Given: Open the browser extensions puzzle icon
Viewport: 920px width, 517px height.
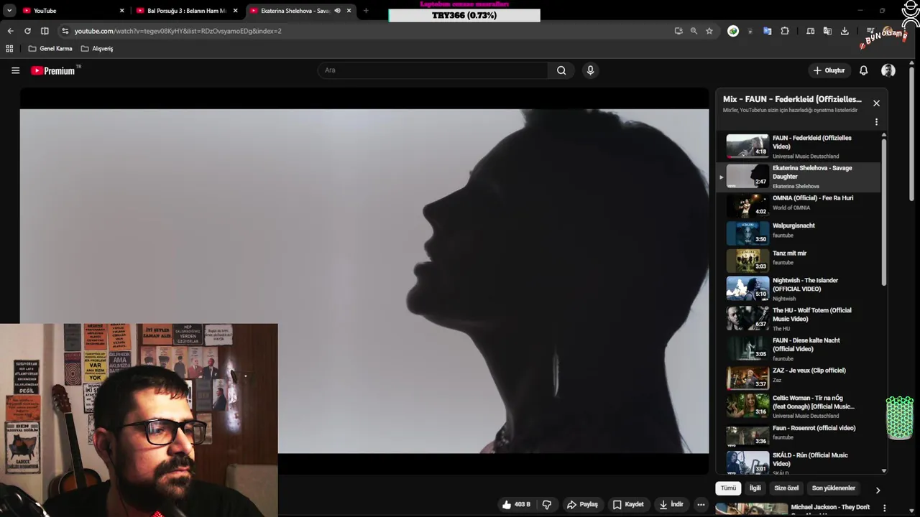Looking at the screenshot, I should tap(785, 31).
